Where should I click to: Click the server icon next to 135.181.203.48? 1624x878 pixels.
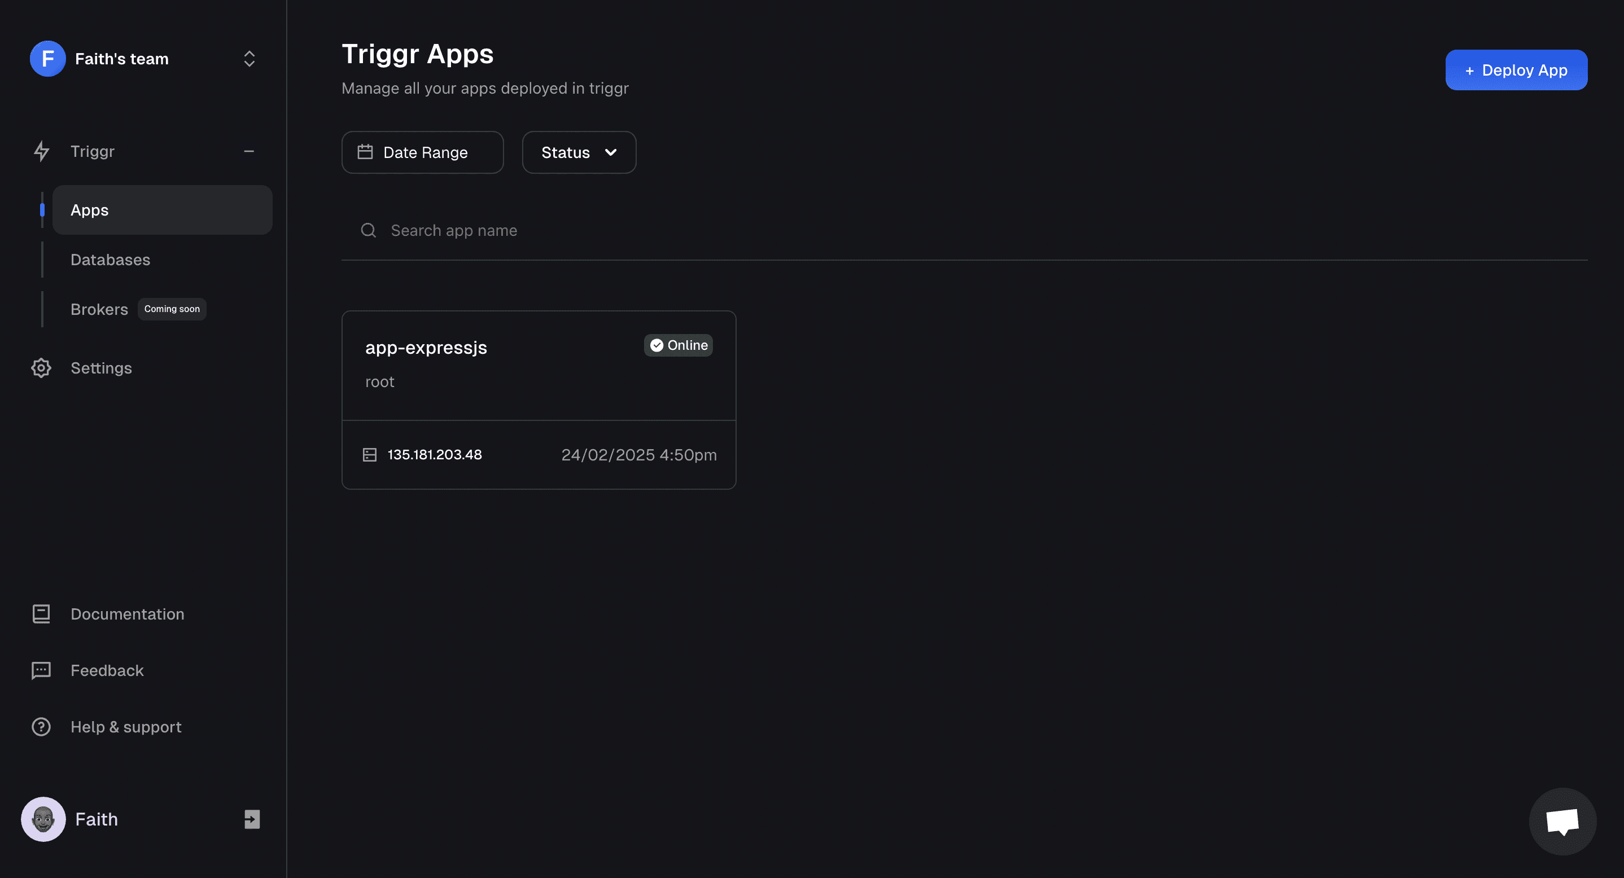[369, 454]
